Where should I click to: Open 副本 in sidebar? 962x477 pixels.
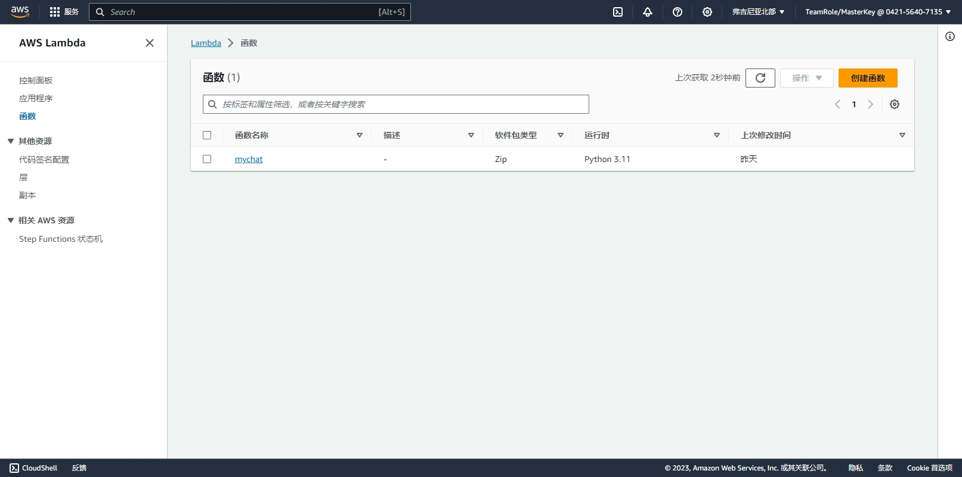tap(27, 195)
